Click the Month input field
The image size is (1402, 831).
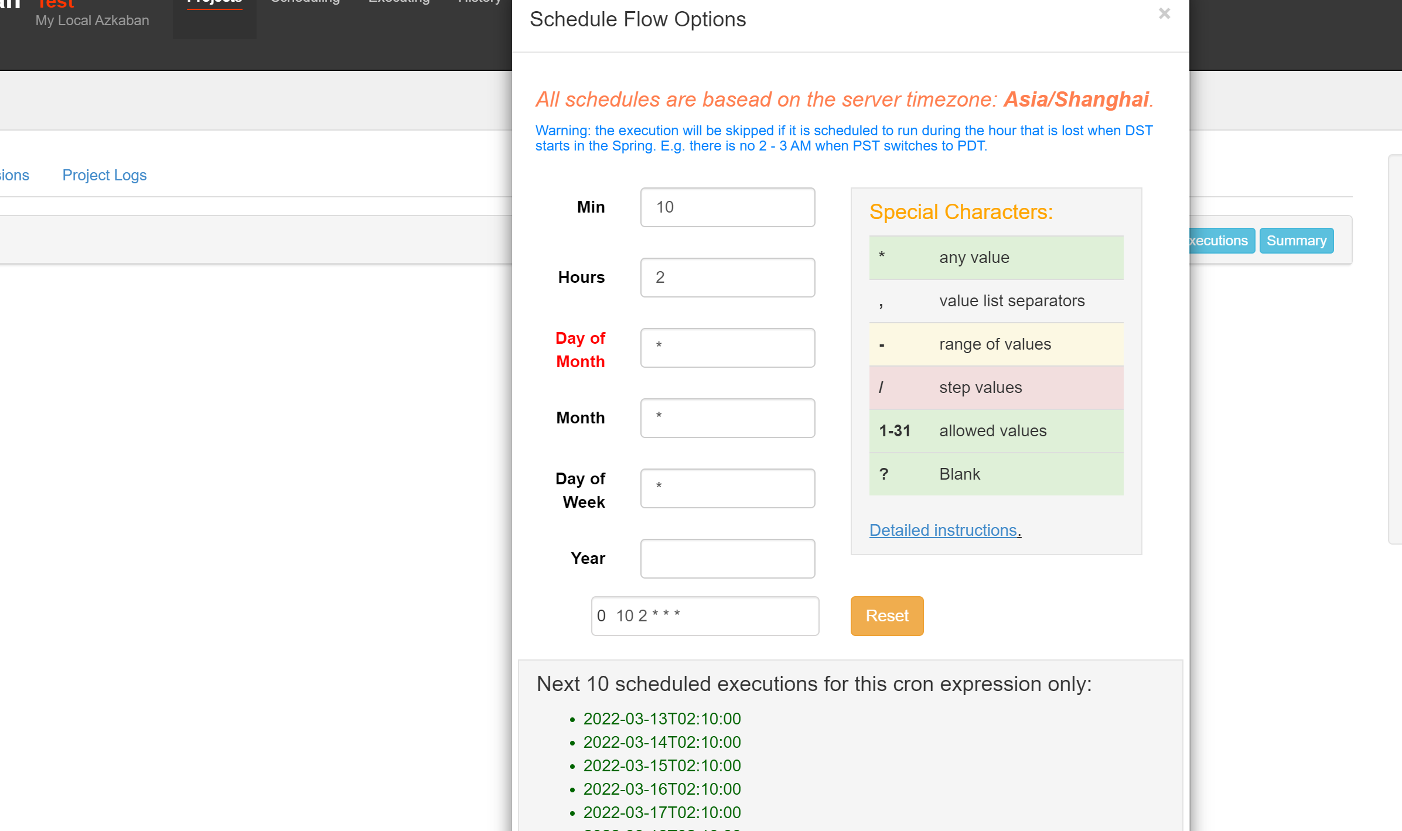point(727,416)
